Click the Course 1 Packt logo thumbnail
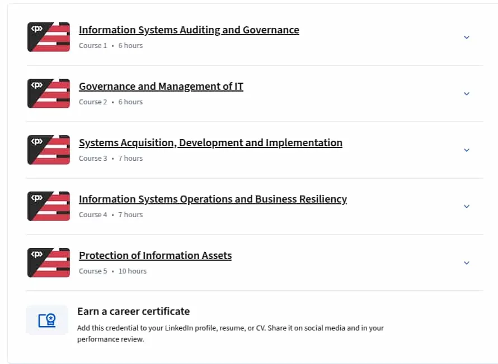 click(x=49, y=37)
